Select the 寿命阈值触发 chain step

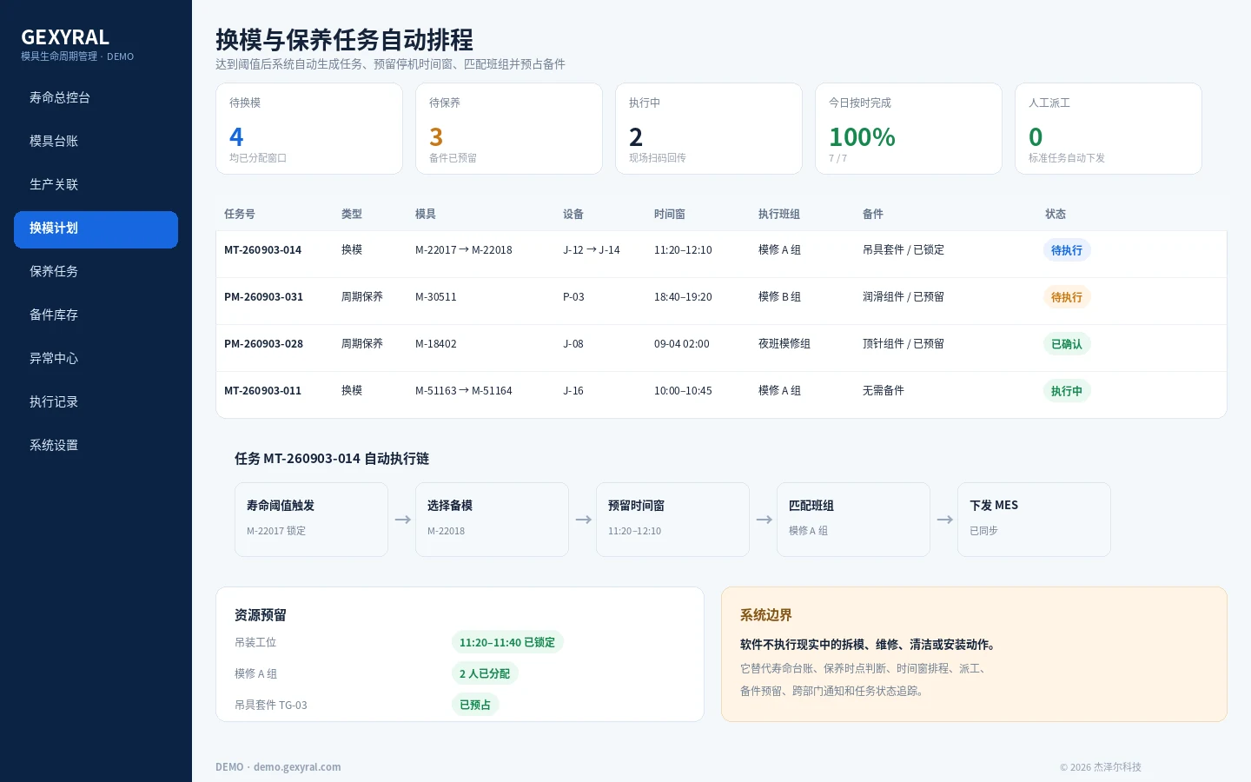pos(311,520)
